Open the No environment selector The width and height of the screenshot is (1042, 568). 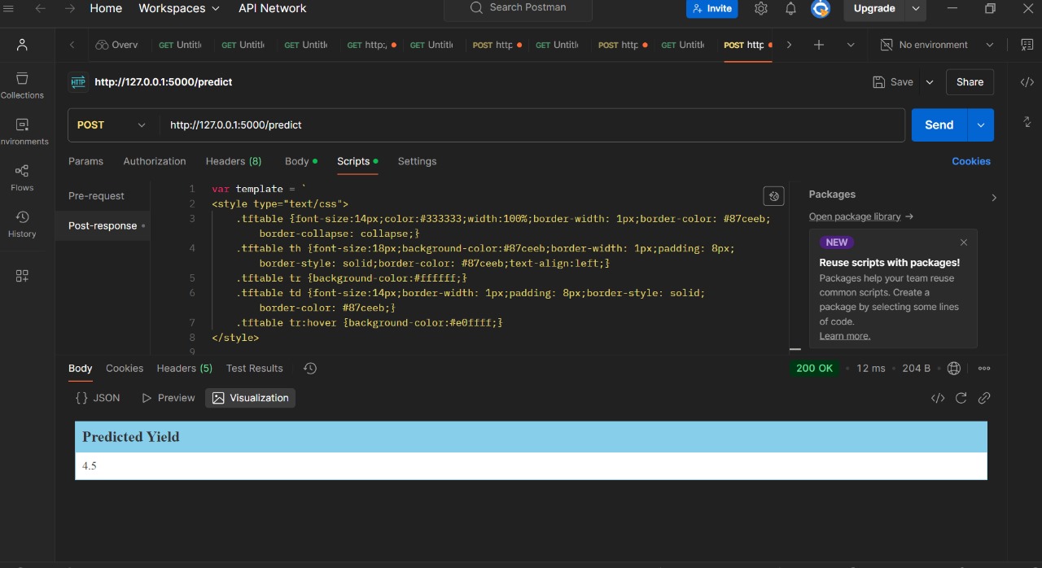936,45
